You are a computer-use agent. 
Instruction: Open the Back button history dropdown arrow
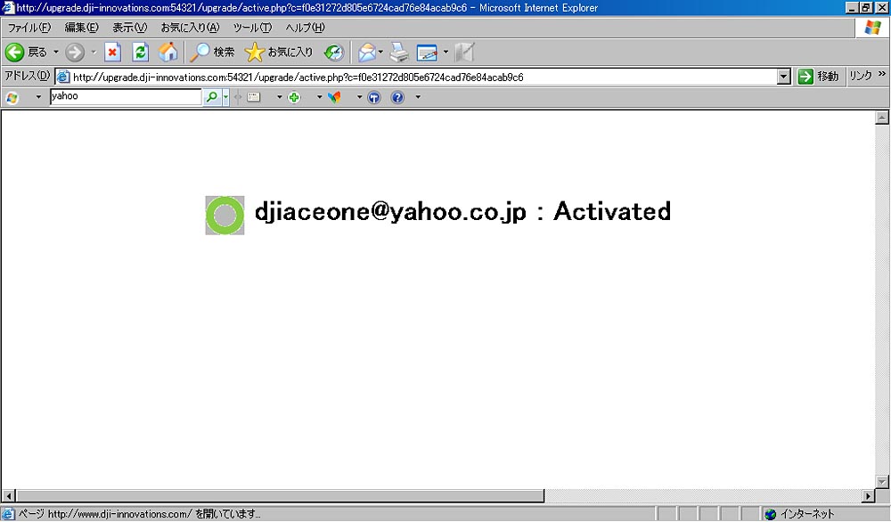point(56,53)
